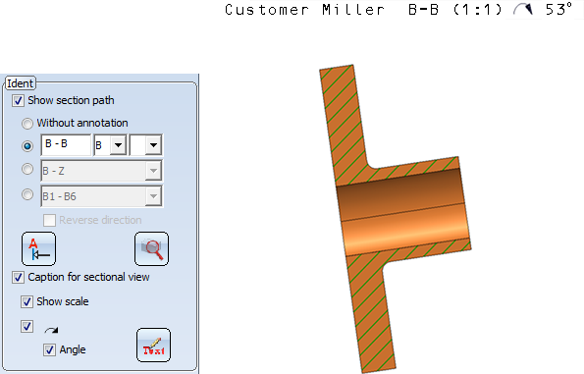Click the 'B-B (1:1)' caption text

tap(455, 9)
